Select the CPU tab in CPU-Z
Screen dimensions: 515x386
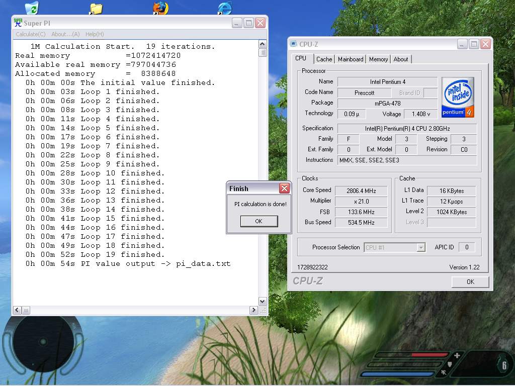(x=301, y=58)
